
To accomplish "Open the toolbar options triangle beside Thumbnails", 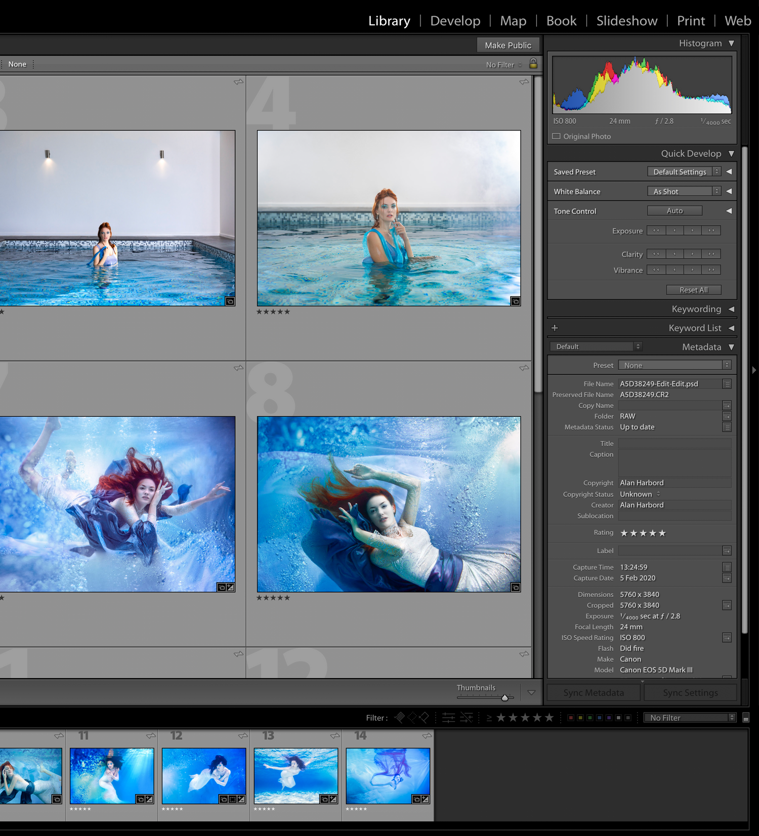I will coord(531,692).
